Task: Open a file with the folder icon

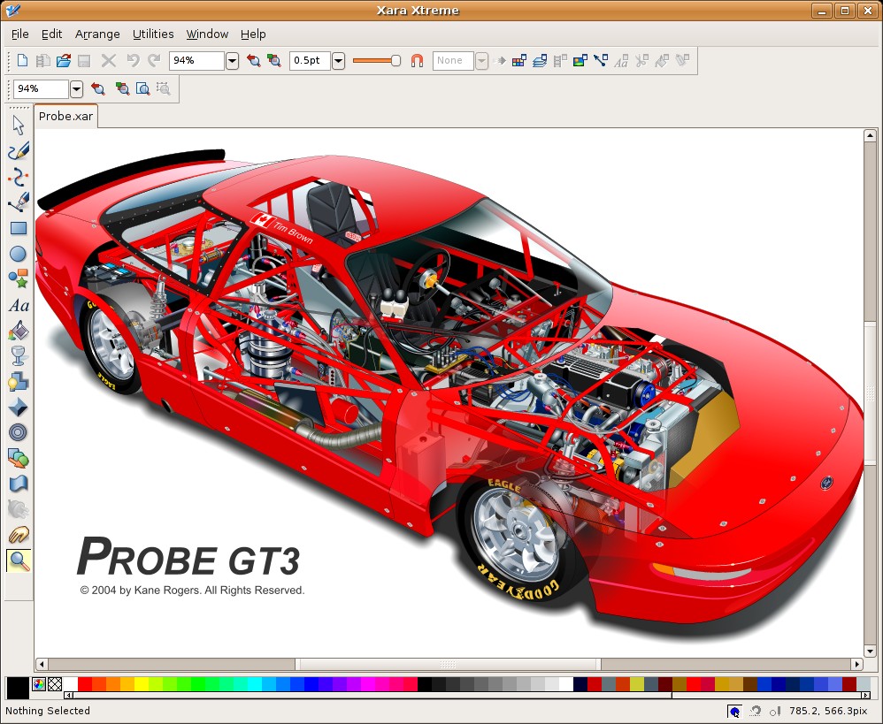Action: tap(64, 60)
